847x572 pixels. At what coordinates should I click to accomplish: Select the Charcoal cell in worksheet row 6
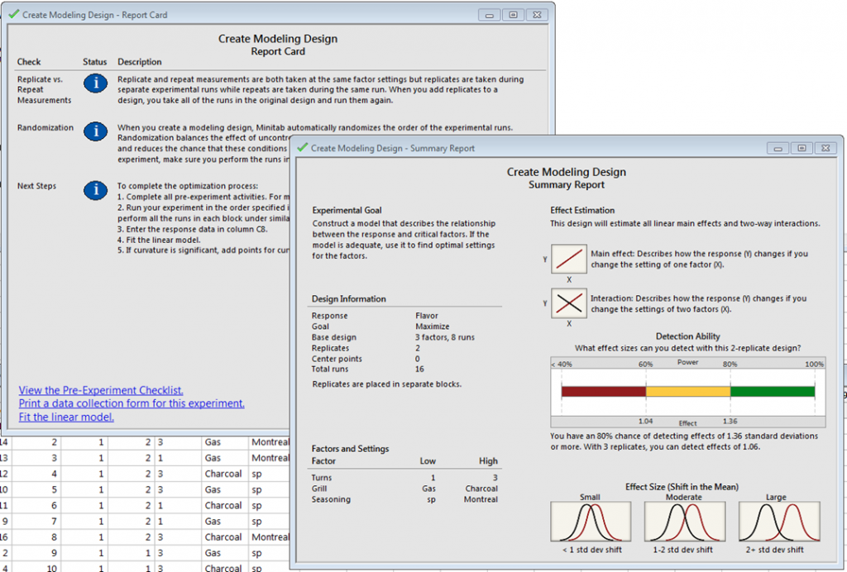(x=225, y=506)
